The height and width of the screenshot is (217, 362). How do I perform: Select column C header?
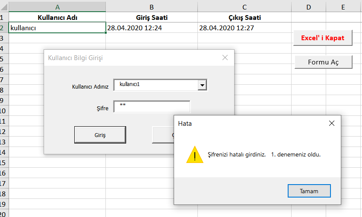(245, 7)
